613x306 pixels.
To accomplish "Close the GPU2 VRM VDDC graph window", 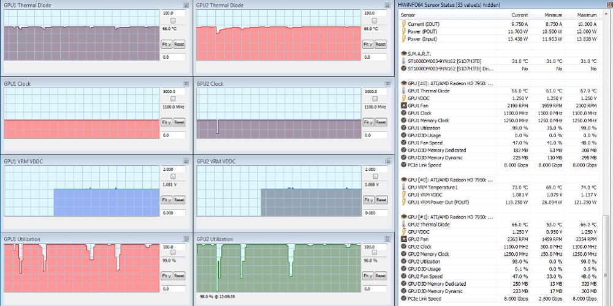I will (x=387, y=161).
